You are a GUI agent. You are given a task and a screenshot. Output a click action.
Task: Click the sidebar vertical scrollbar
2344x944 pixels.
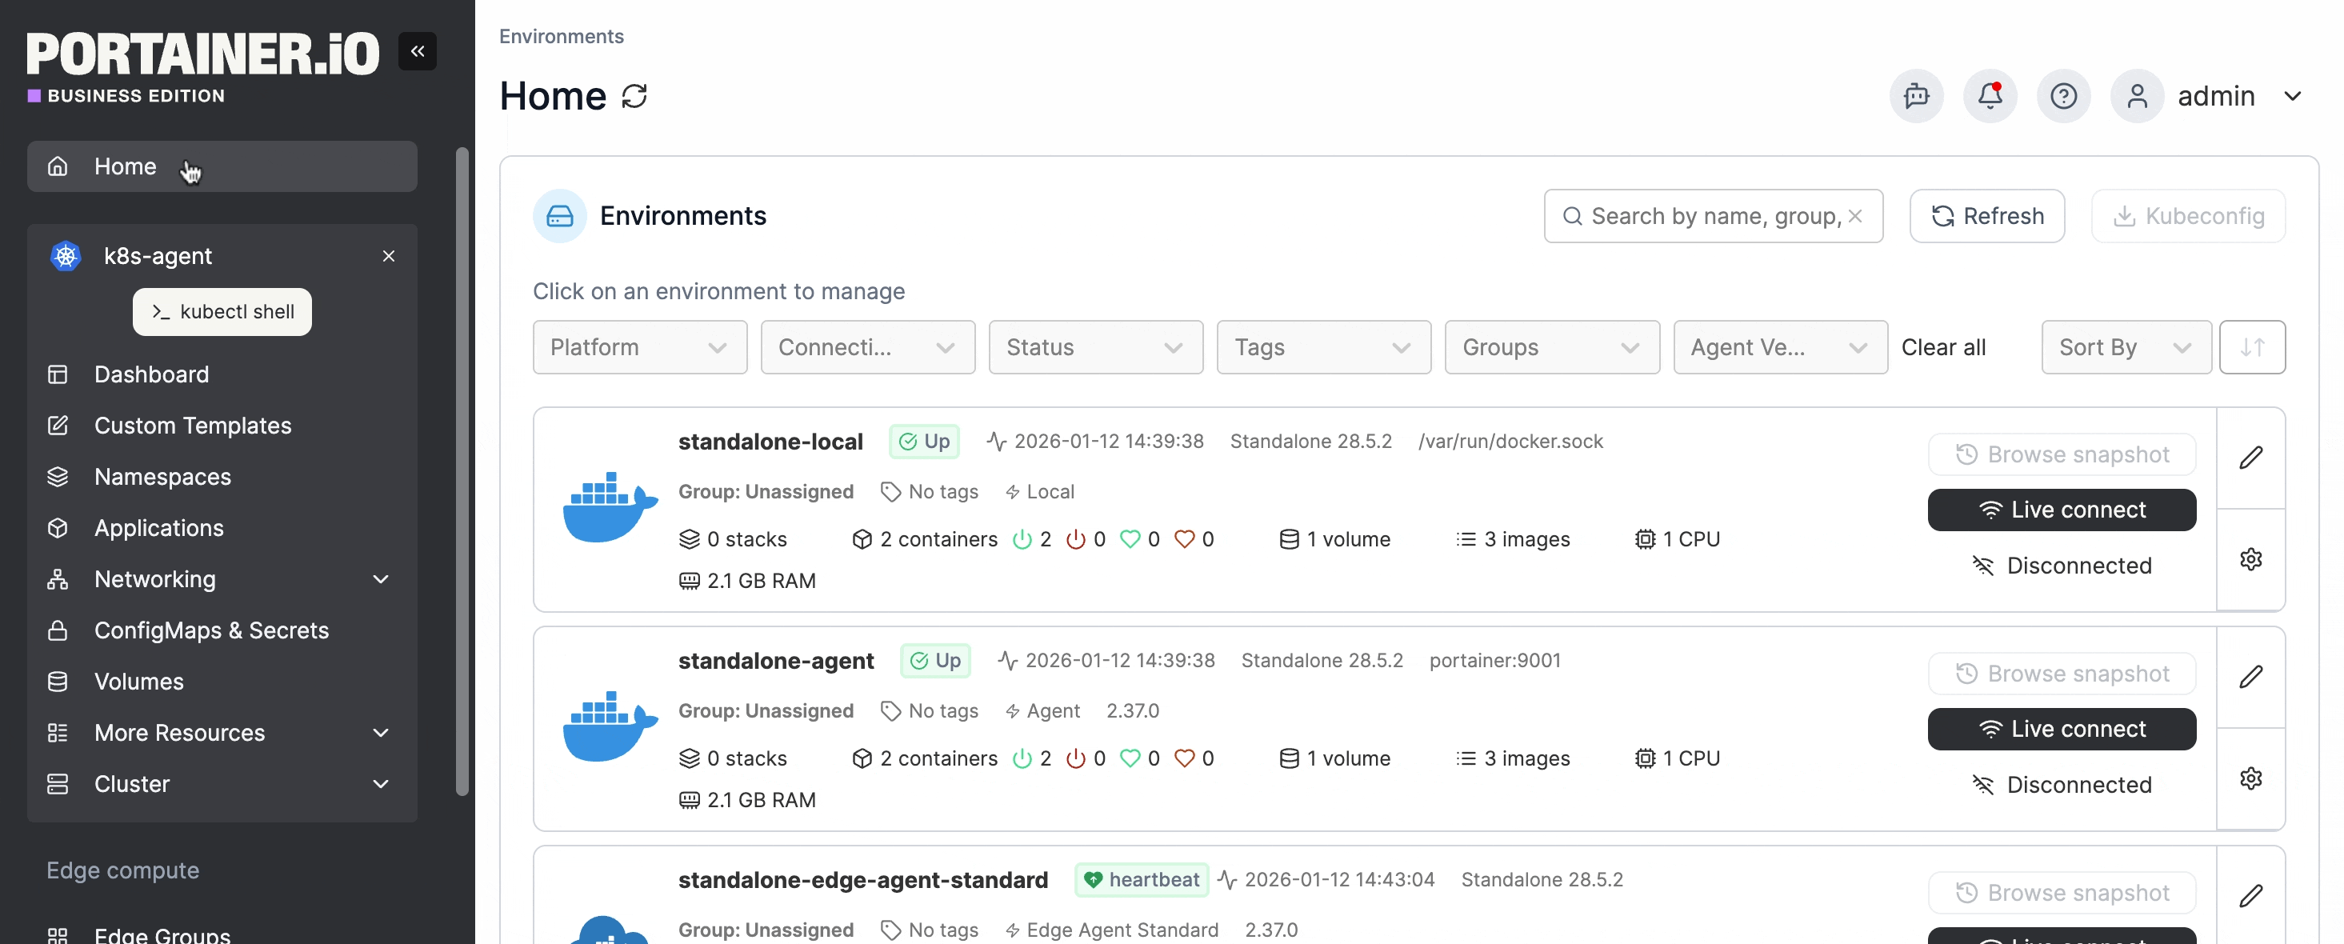pos(462,471)
